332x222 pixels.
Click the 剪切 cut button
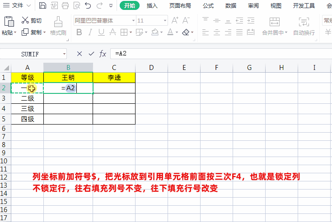point(32,20)
